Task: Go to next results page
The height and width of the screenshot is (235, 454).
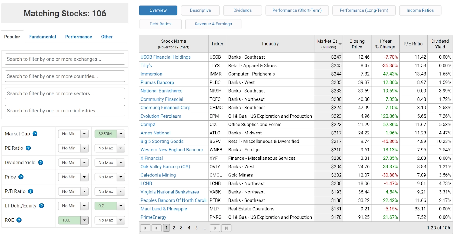Action: (215, 228)
